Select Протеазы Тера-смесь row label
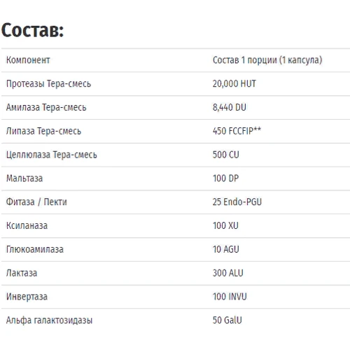This screenshot has width=350, height=350. pos(48,84)
